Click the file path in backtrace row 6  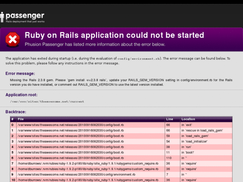pos(71,158)
